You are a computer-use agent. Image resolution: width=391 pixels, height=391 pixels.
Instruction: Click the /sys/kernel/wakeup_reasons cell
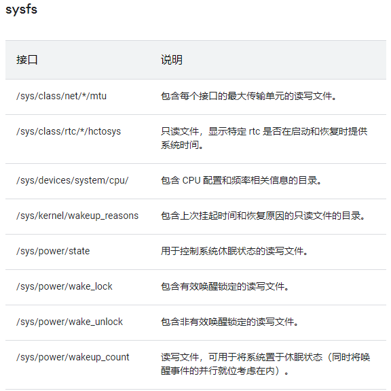pyautogui.click(x=77, y=216)
